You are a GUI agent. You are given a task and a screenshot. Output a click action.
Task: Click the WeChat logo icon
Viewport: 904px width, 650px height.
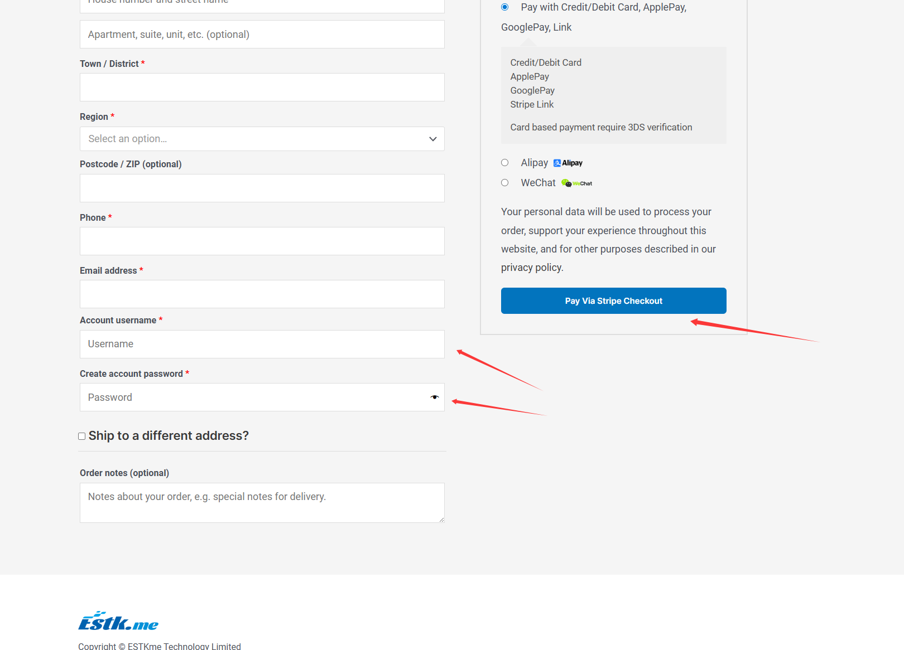coord(576,183)
